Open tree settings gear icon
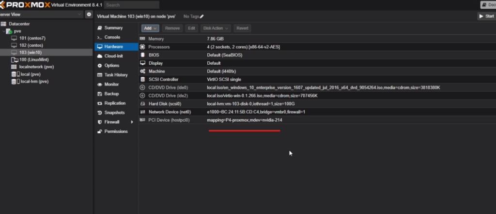 point(89,14)
